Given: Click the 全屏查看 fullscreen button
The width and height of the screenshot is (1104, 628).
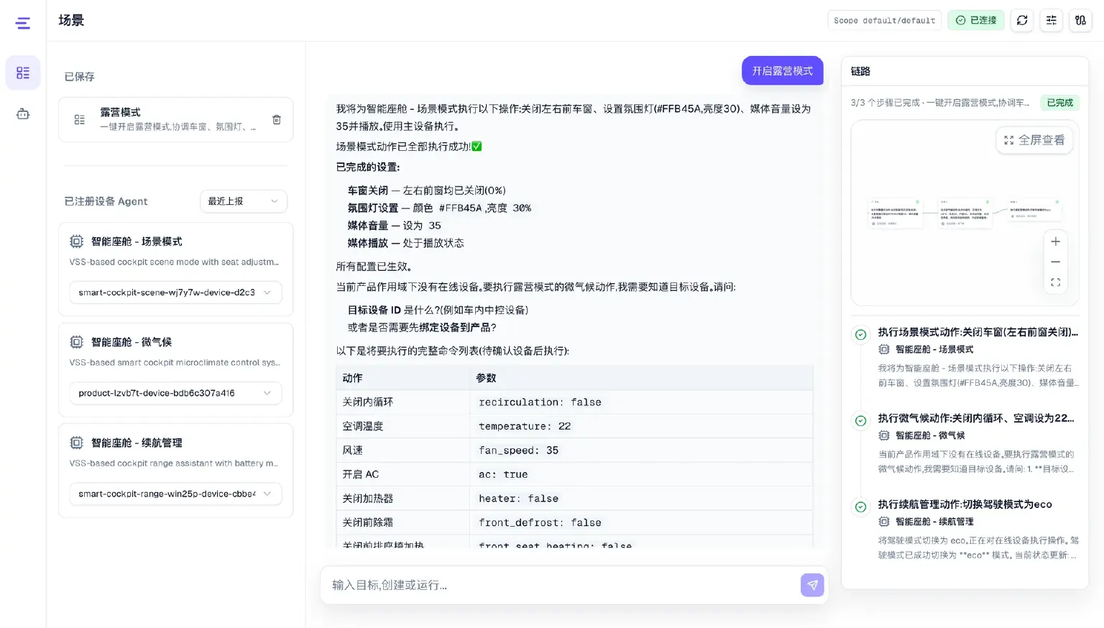Looking at the screenshot, I should [x=1034, y=140].
